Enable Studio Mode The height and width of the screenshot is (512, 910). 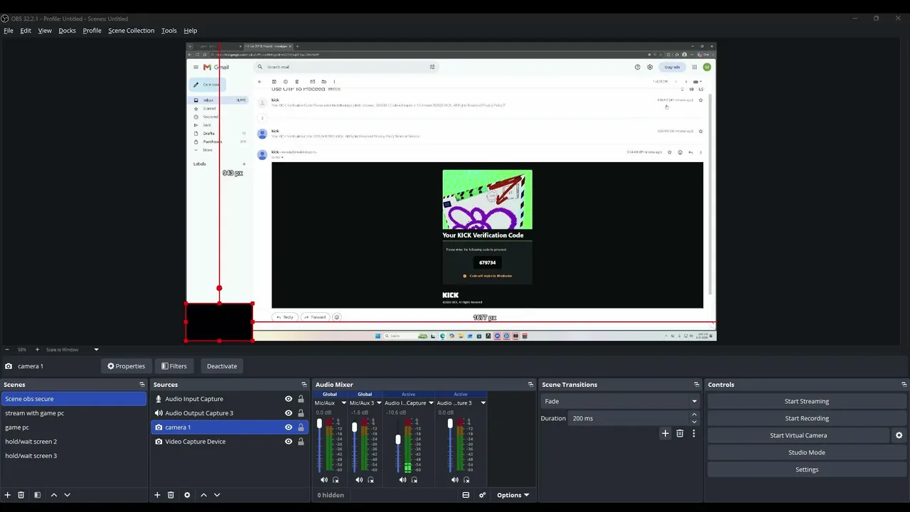(x=807, y=452)
